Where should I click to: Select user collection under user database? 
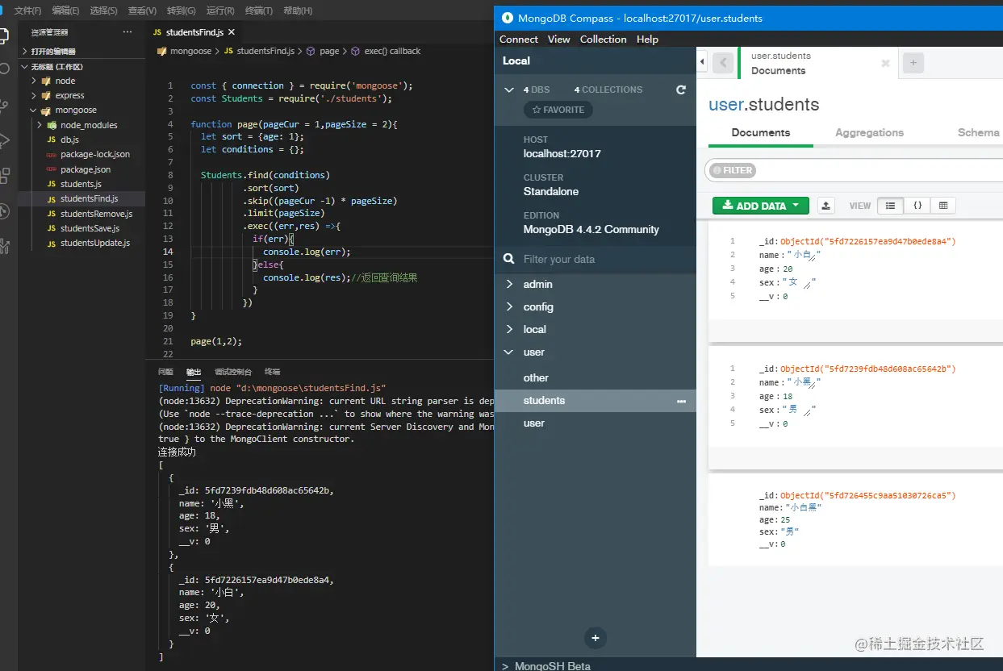533,423
